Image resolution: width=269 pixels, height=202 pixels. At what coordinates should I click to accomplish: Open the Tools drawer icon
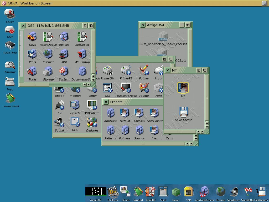pyautogui.click(x=32, y=71)
